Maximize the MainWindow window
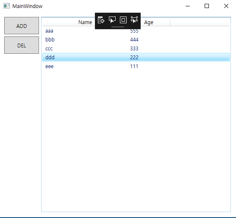 click(x=207, y=6)
